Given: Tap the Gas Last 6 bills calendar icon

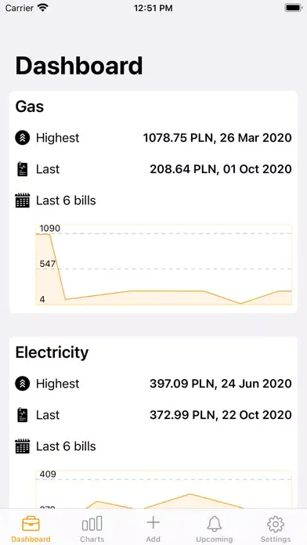Looking at the screenshot, I should pyautogui.click(x=23, y=200).
